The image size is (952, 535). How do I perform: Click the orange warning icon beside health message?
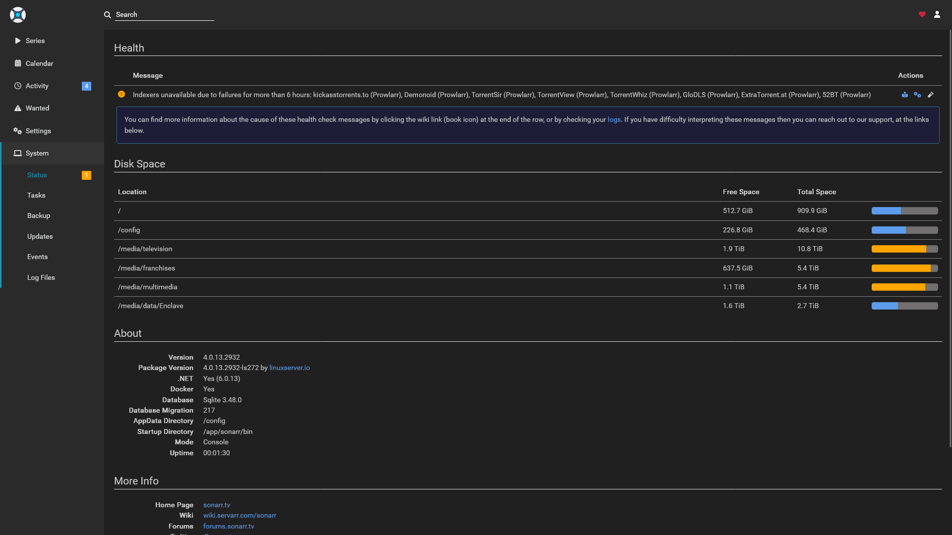coord(121,94)
